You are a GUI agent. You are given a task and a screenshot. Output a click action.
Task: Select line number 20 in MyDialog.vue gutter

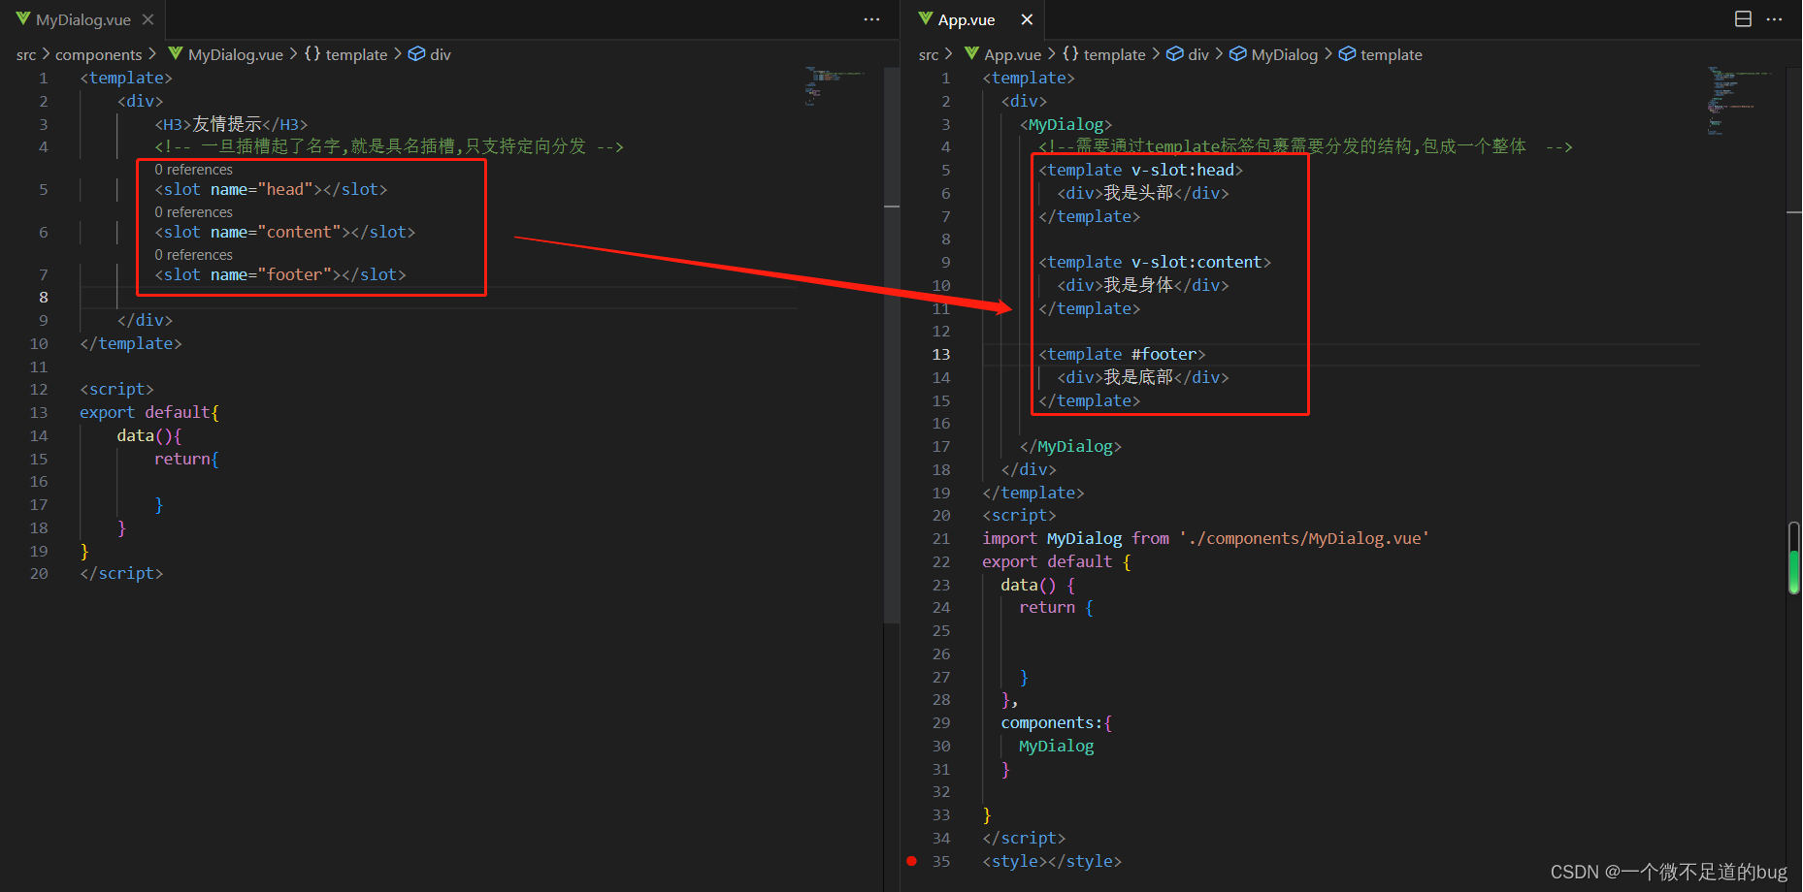point(39,574)
